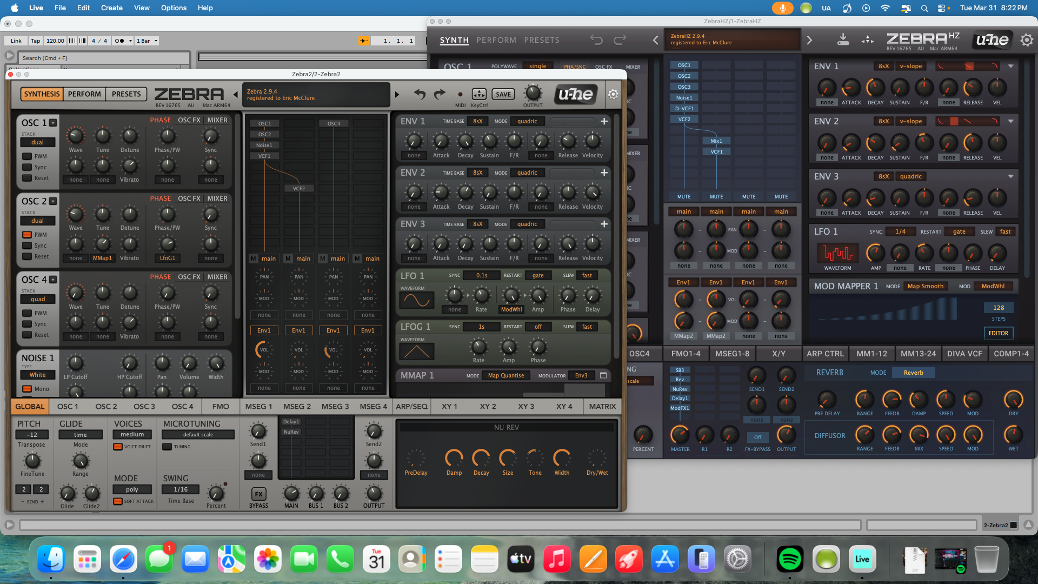1038x584 pixels.
Task: Adjust the Zebra2 OUTPUT knob
Action: click(x=533, y=92)
